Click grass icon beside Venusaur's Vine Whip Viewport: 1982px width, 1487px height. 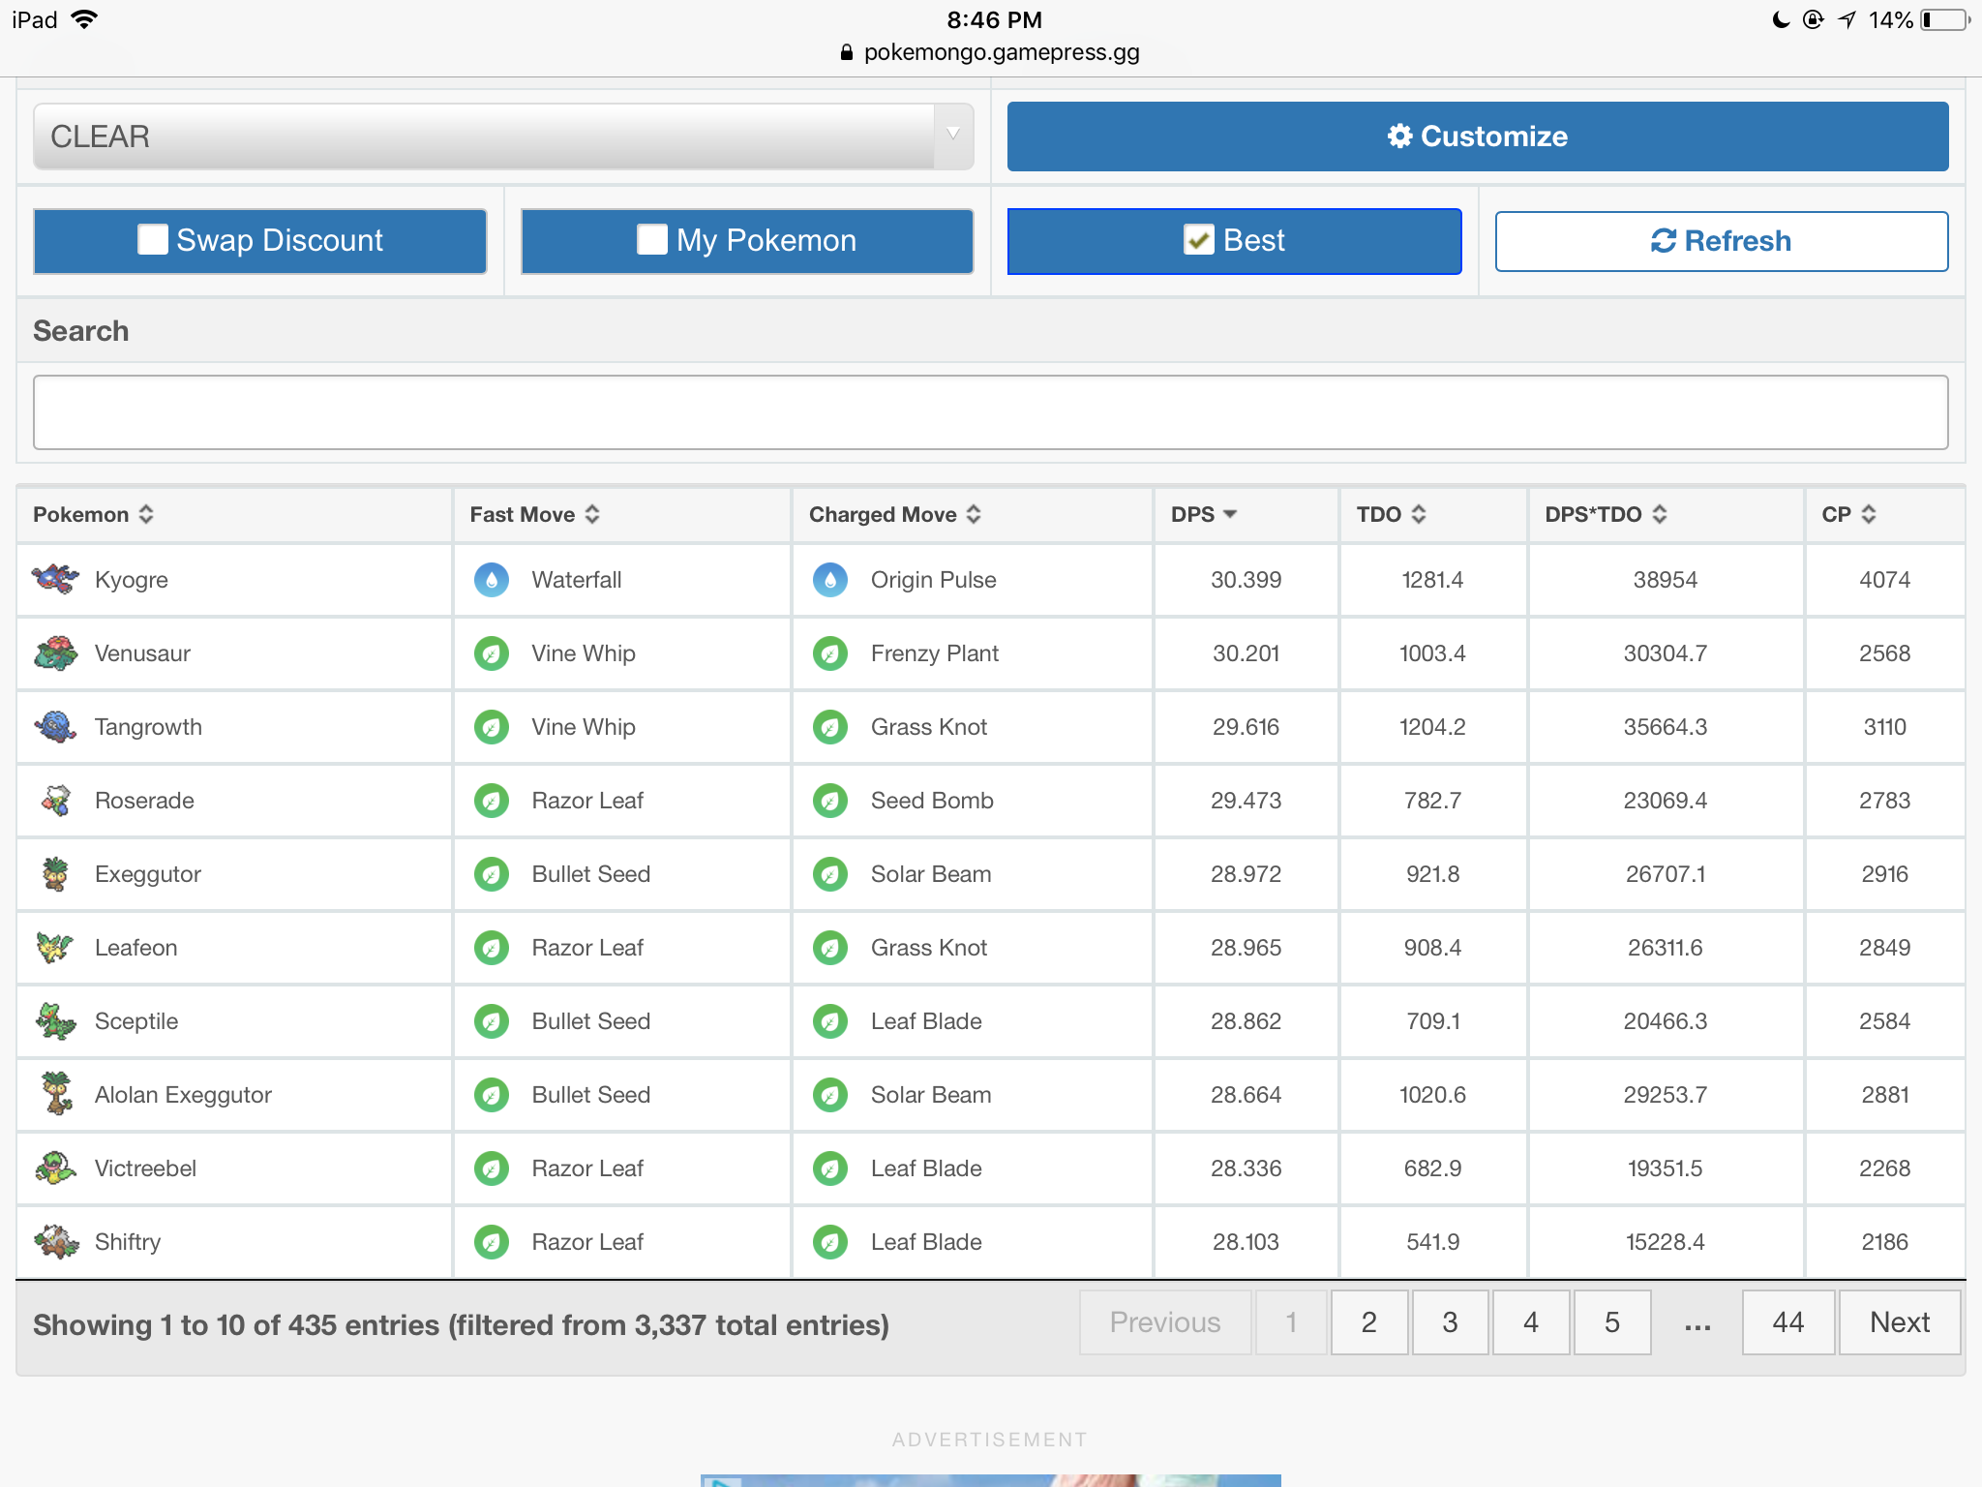pos(492,653)
